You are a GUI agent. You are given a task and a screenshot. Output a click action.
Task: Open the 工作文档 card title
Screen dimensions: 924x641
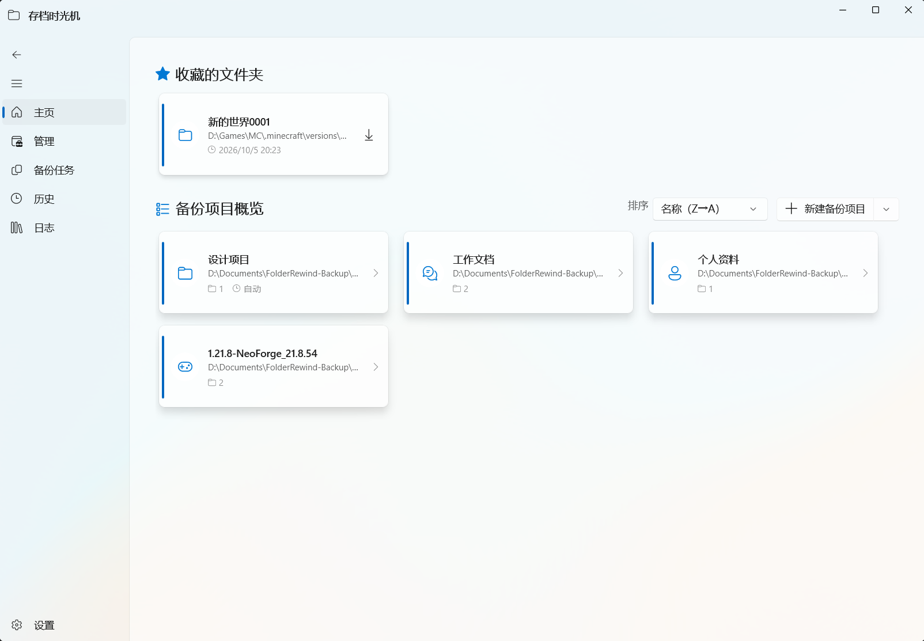(x=474, y=260)
